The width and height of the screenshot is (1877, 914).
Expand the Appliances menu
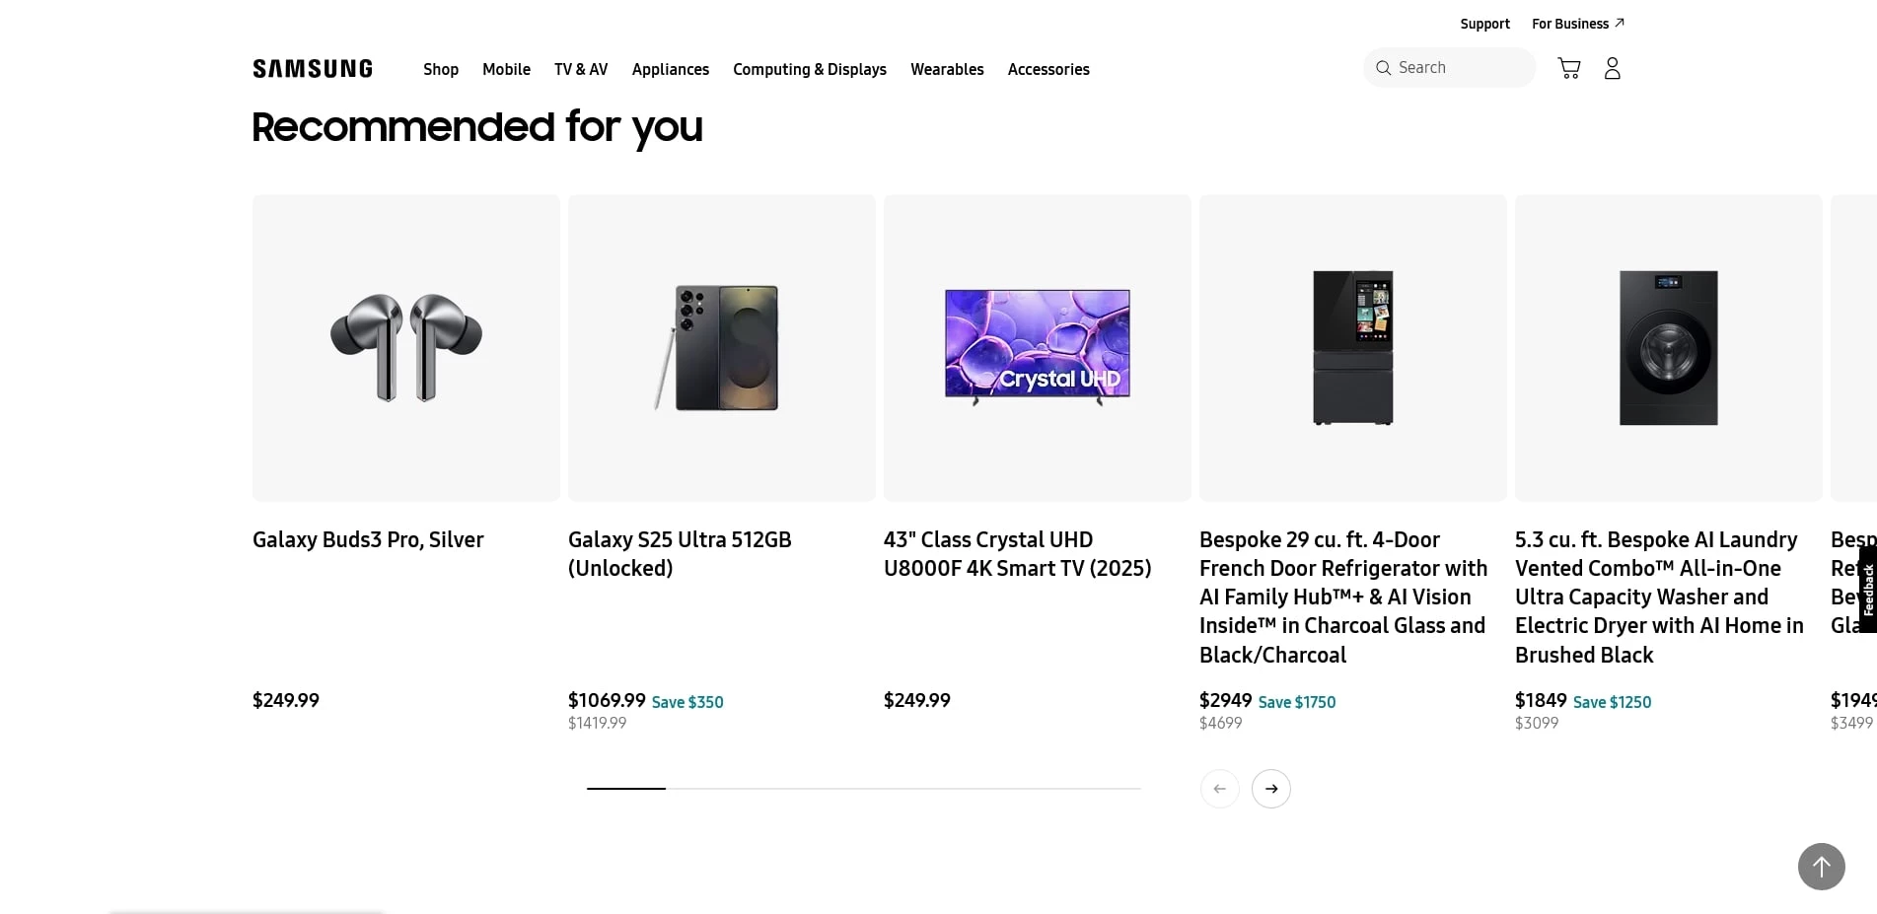[x=671, y=69]
